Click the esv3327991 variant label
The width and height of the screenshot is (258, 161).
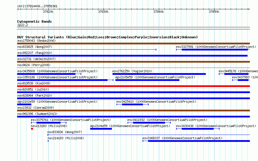[216, 47]
